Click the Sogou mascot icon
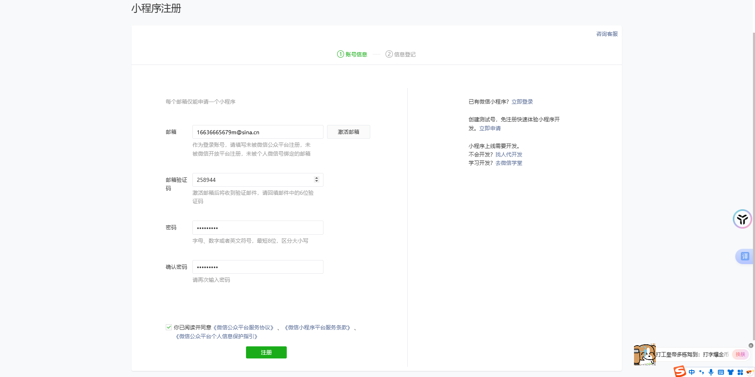The width and height of the screenshot is (755, 377). 749,371
